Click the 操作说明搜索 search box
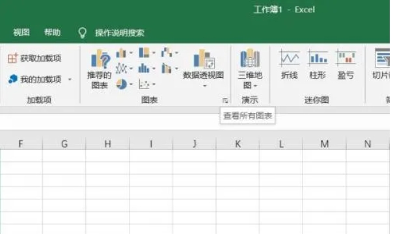This screenshot has height=234, width=393. pyautogui.click(x=111, y=32)
